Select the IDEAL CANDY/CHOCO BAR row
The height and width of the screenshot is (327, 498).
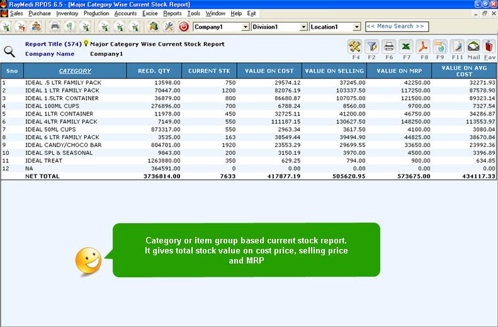[x=248, y=145]
